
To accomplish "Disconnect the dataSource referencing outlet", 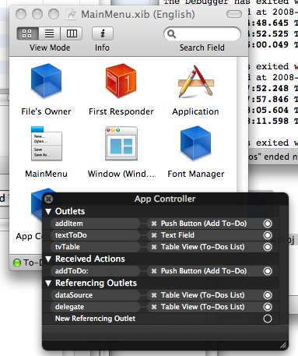I will coord(154,295).
